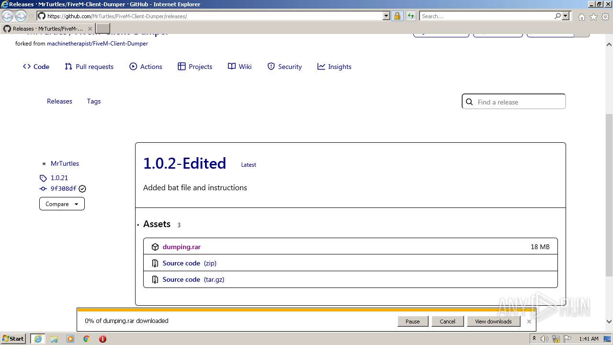613x345 pixels.
Task: Click the browser Back arrow button
Action: [x=8, y=16]
